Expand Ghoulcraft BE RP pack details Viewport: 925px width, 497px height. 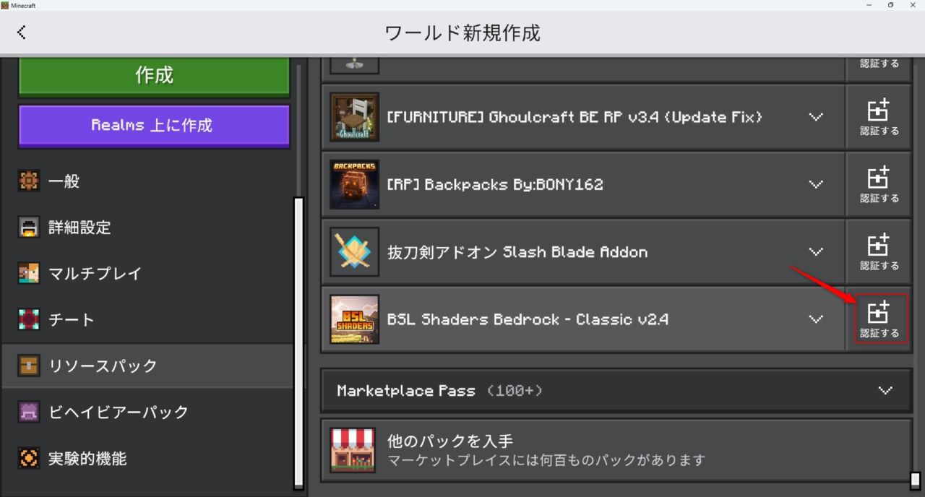tap(816, 117)
